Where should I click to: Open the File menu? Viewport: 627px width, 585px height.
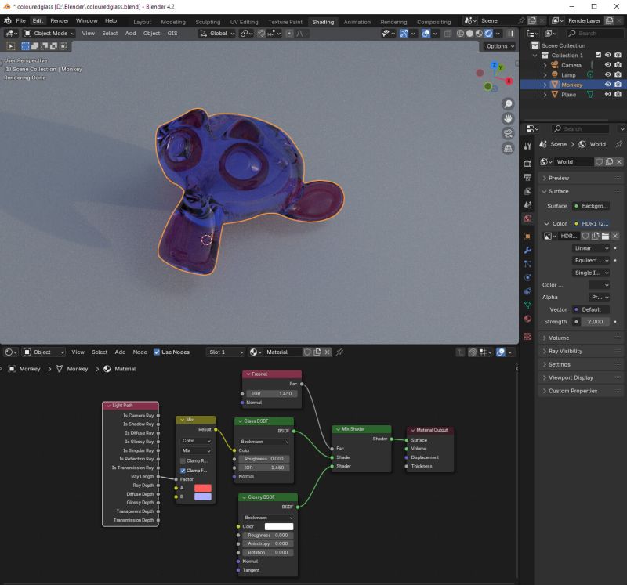pyautogui.click(x=21, y=21)
